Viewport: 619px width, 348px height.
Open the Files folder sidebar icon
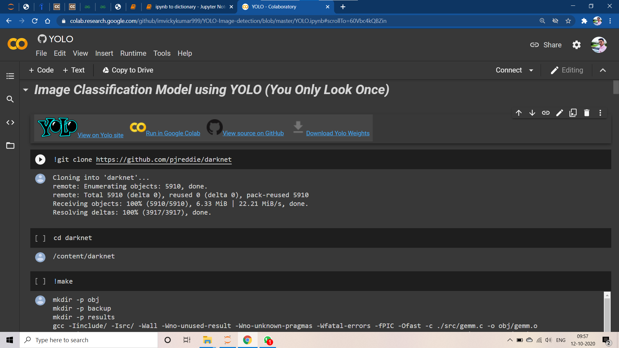[10, 146]
